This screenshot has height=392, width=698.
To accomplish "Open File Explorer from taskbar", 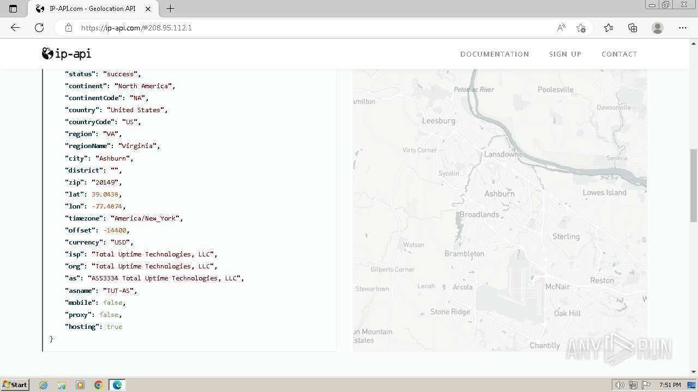I will click(x=62, y=385).
